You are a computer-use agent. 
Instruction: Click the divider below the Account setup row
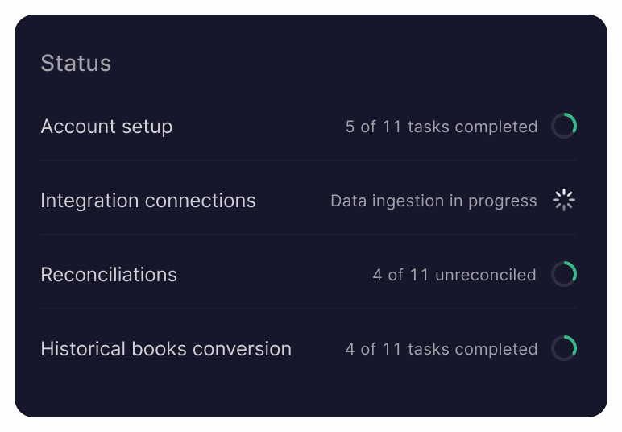pyautogui.click(x=309, y=160)
